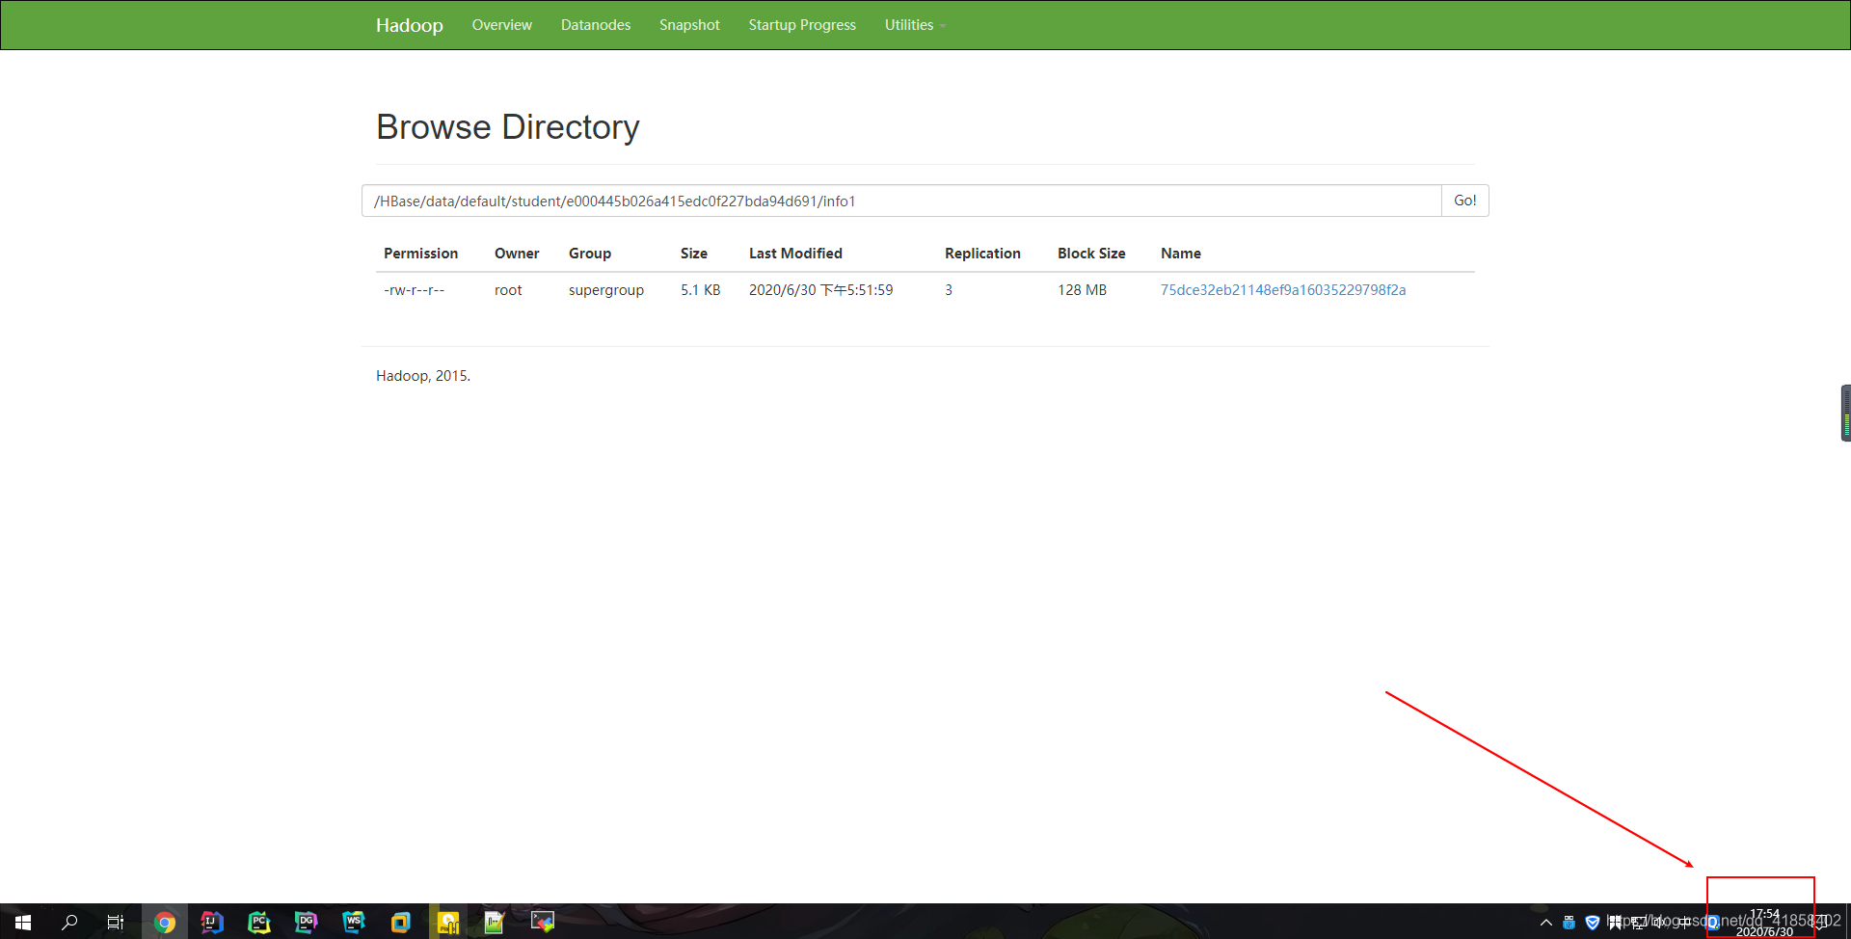Open the yellow media player taskbar icon
The width and height of the screenshot is (1851, 939).
click(448, 923)
